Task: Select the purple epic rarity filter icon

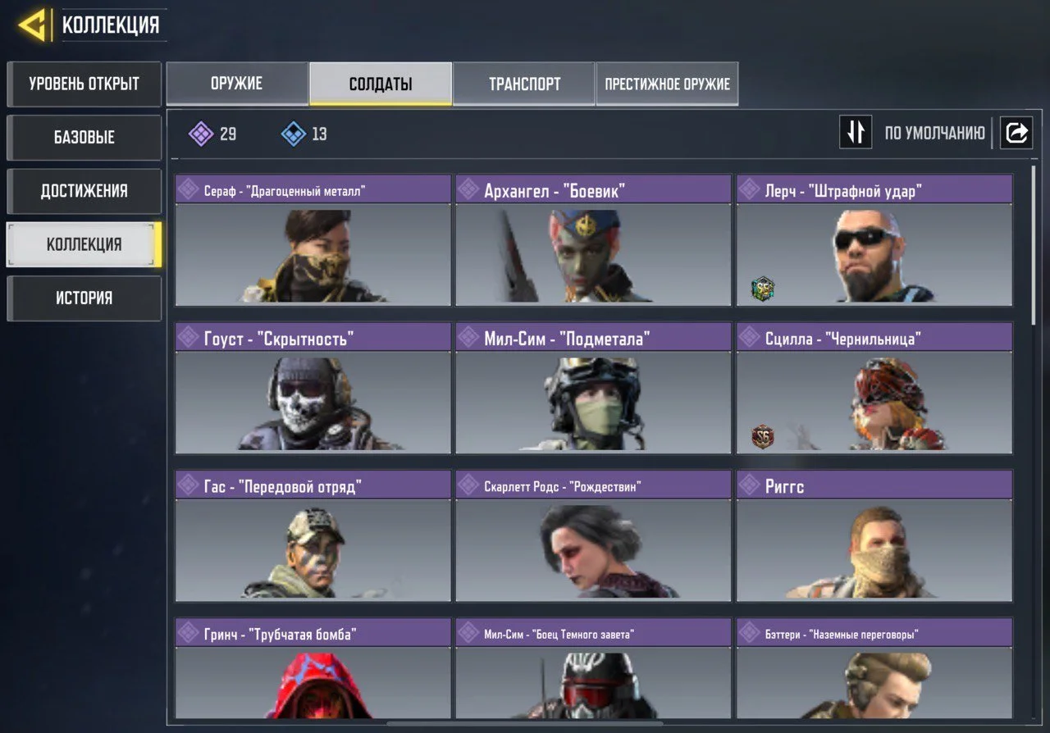Action: click(x=201, y=134)
